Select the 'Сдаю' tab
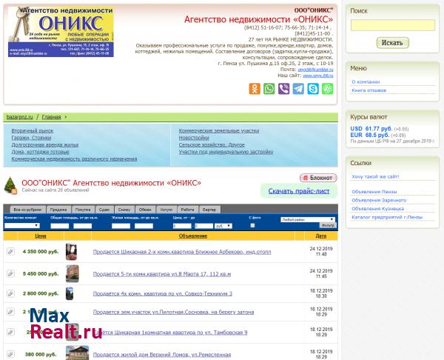444x360 pixels. [104, 210]
